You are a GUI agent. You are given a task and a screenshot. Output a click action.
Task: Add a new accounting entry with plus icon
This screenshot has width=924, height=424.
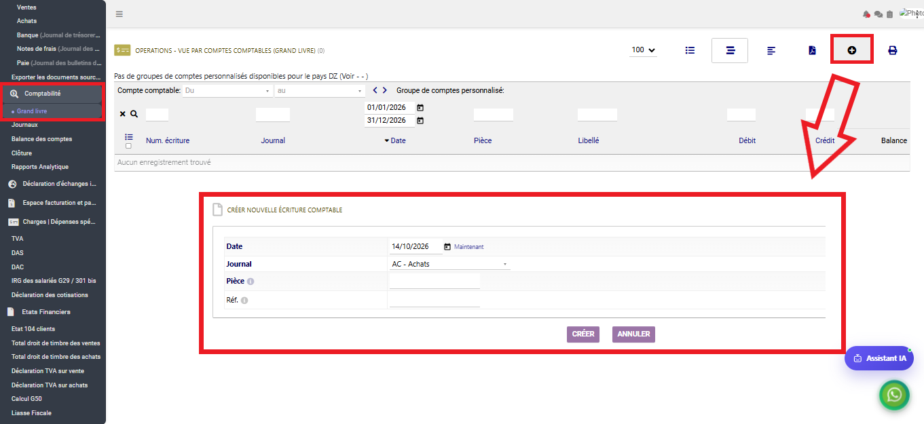tap(852, 50)
